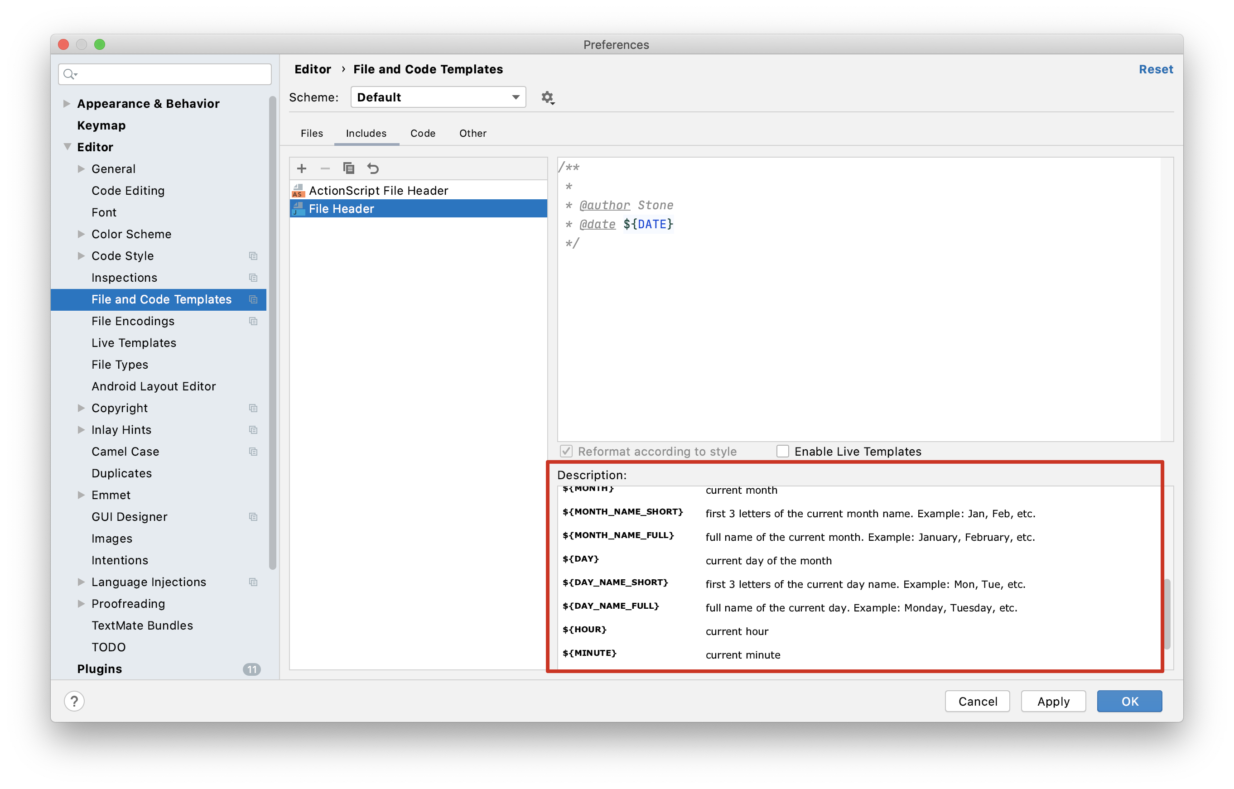
Task: Expand the General settings section
Action: [80, 168]
